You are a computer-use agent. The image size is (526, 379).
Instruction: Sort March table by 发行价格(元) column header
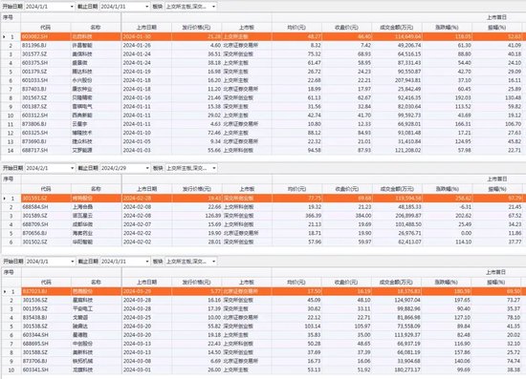point(197,283)
